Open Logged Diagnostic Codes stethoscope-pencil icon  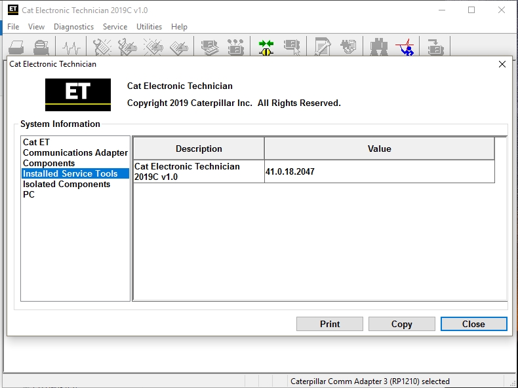pos(127,47)
